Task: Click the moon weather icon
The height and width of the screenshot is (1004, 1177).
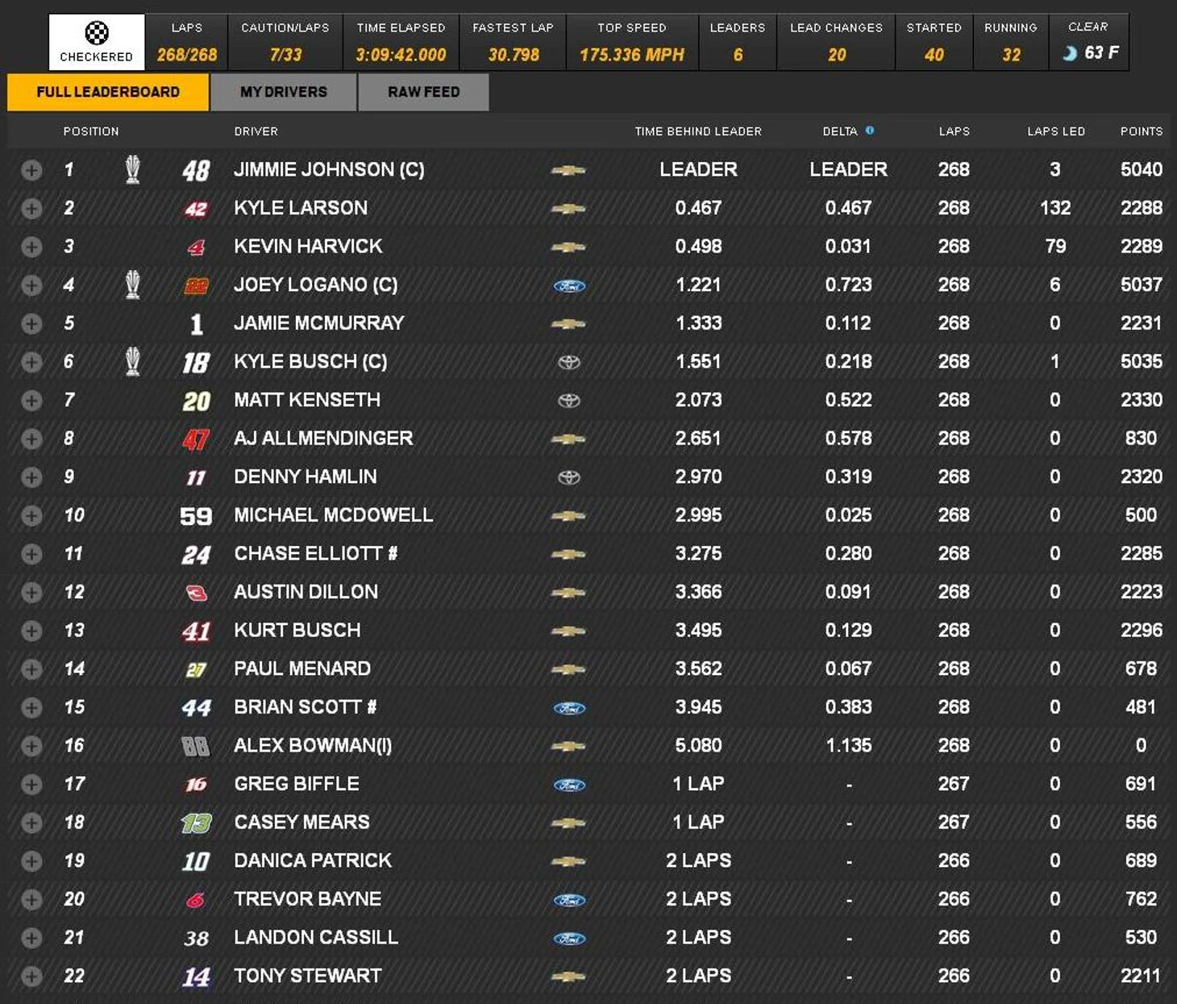Action: click(x=1070, y=53)
